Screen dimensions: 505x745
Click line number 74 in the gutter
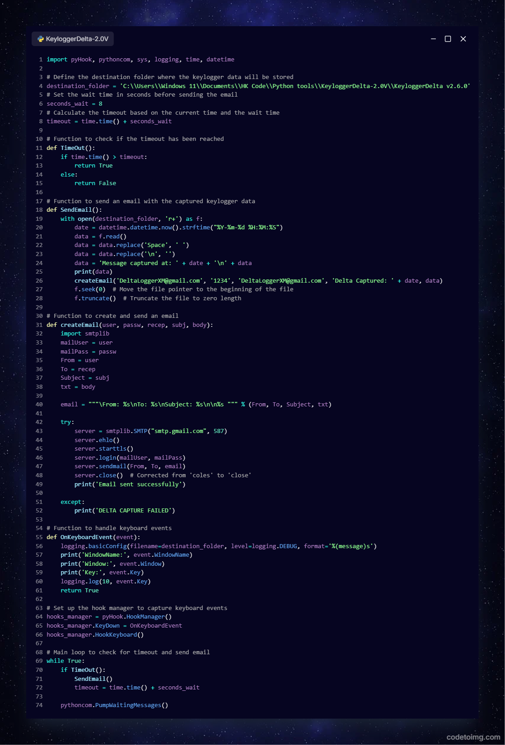pyautogui.click(x=39, y=705)
